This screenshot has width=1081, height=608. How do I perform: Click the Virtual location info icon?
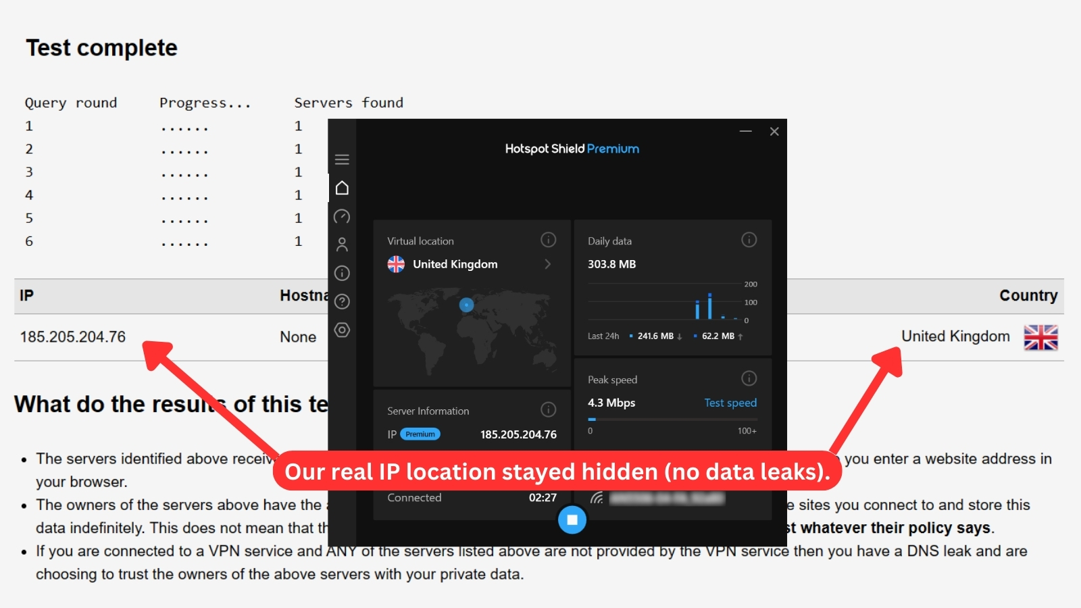[x=549, y=240]
